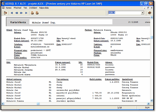Image resolution: width=156 pixels, height=112 pixels.
Task: Open the Tisk menu
Action: [25, 8]
